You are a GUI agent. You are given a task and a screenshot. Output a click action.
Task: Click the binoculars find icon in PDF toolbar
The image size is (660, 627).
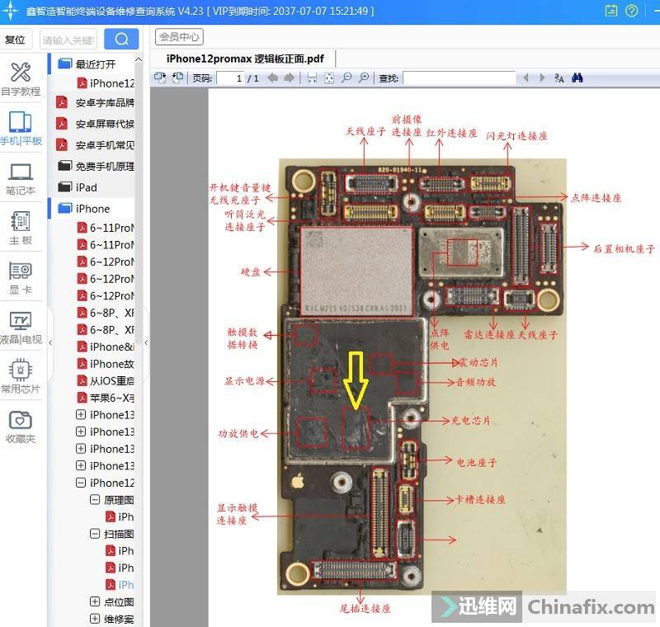point(577,78)
